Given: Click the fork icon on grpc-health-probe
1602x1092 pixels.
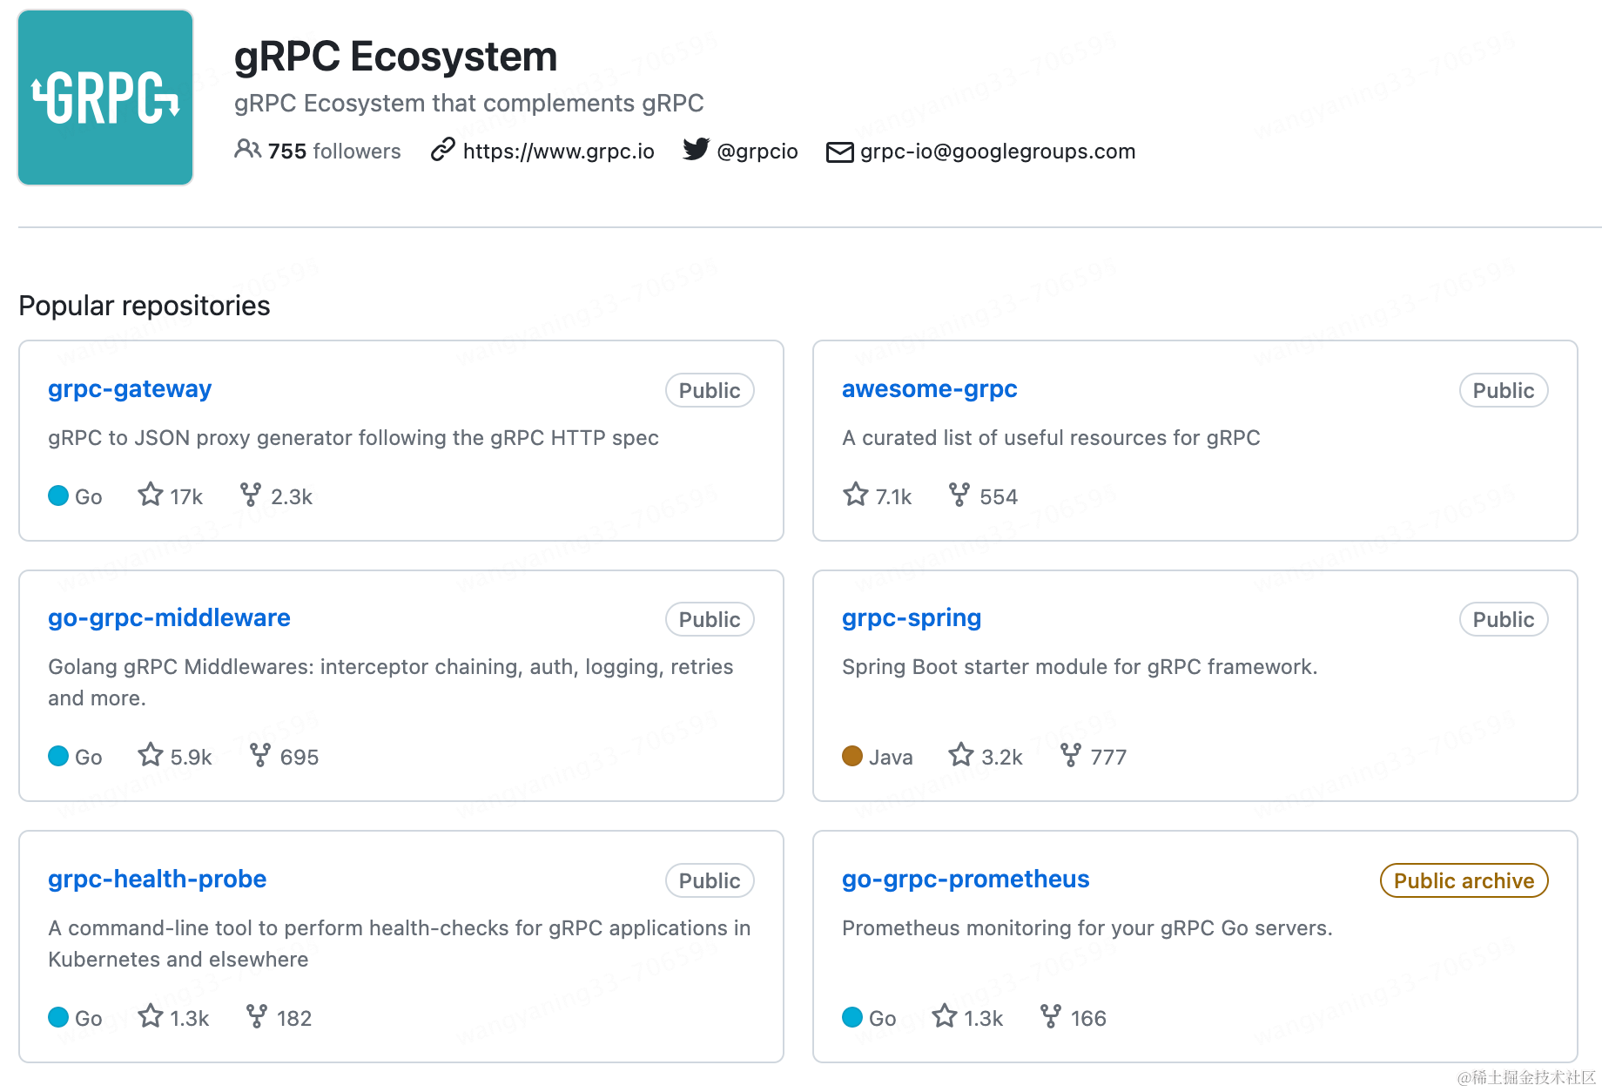Looking at the screenshot, I should click(256, 1015).
